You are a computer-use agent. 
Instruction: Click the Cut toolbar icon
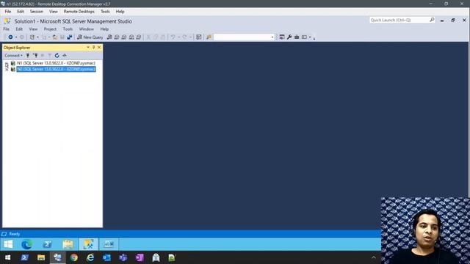(148, 37)
